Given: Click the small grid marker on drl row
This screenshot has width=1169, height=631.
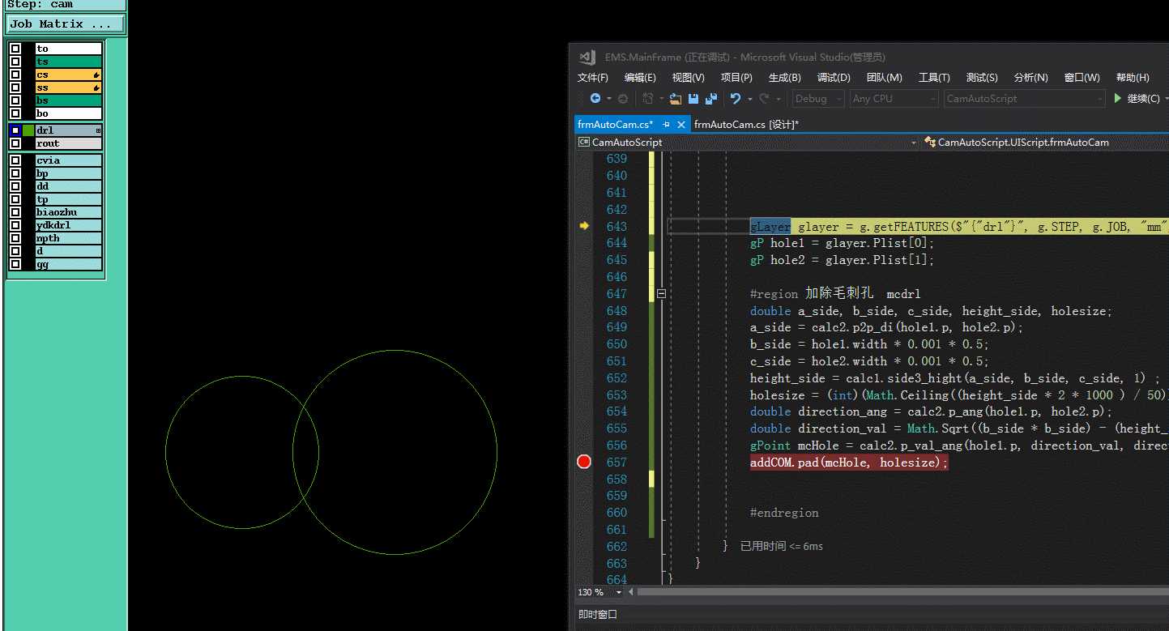Looking at the screenshot, I should pos(98,130).
